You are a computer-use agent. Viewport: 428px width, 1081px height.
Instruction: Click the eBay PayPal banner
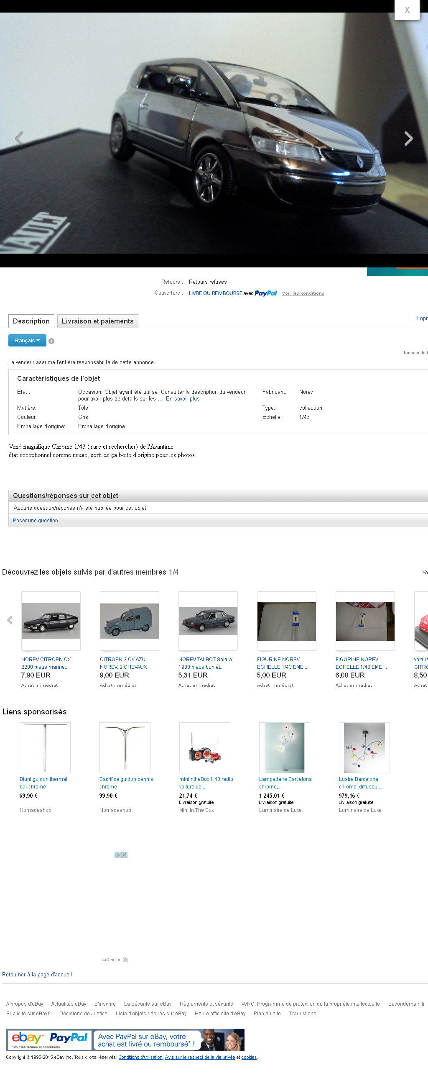coord(125,1040)
